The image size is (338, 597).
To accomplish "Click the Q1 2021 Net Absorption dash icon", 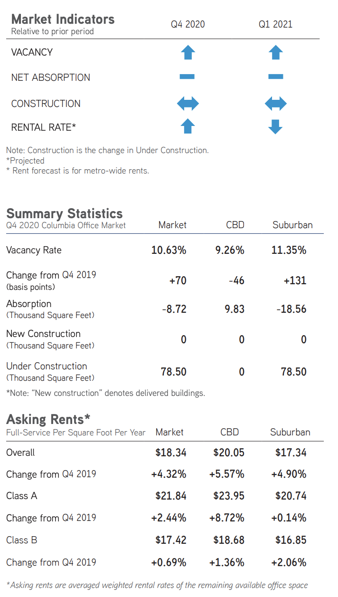I will coord(275,77).
